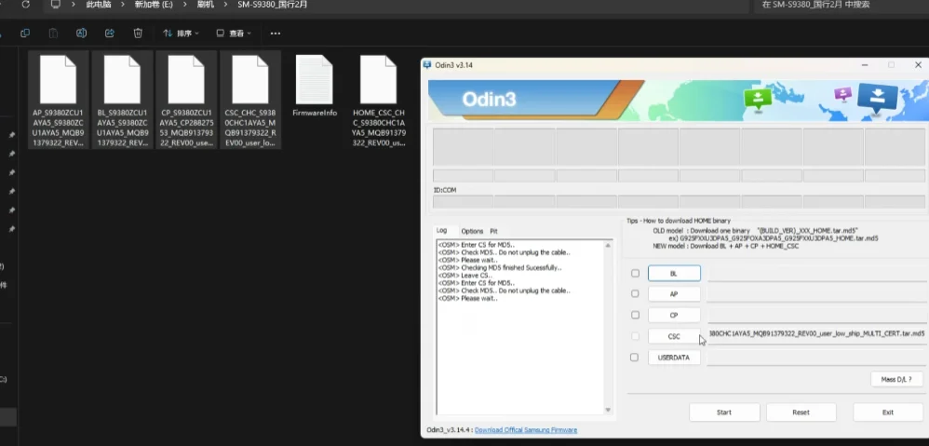The height and width of the screenshot is (446, 929).
Task: Click the share icon in Explorer toolbar
Action: [x=110, y=34]
